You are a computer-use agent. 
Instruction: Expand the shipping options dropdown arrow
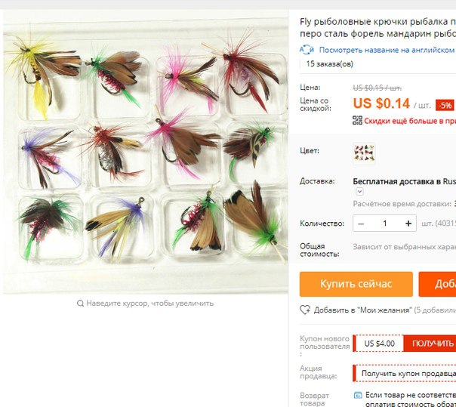click(359, 192)
